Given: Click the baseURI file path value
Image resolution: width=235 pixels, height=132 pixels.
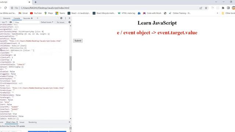Looking at the screenshot, I should pyautogui.click(x=35, y=41).
